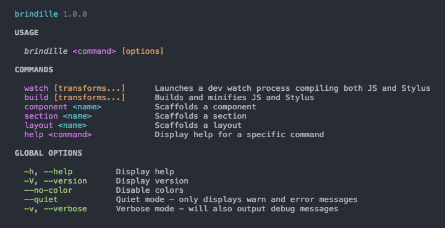445x228 pixels.
Task: Click the help <command> entry
Action: tap(58, 135)
